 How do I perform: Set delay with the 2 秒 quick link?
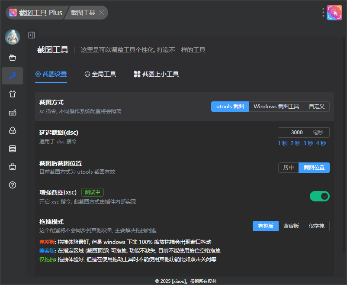coord(295,143)
